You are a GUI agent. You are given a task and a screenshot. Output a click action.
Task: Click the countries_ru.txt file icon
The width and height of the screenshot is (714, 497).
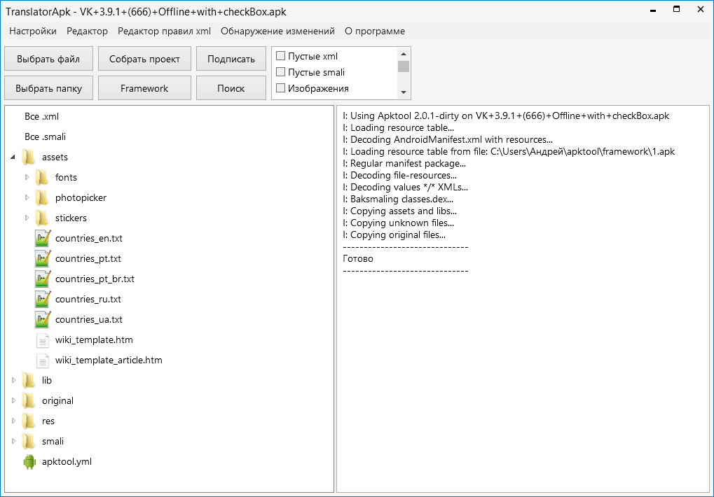coord(42,299)
